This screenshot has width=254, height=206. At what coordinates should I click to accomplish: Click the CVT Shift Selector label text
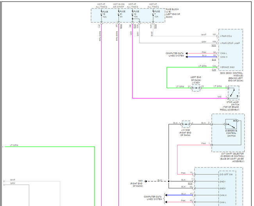(x=232, y=157)
